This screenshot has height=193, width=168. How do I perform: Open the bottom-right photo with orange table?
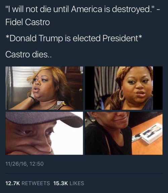[124, 133]
